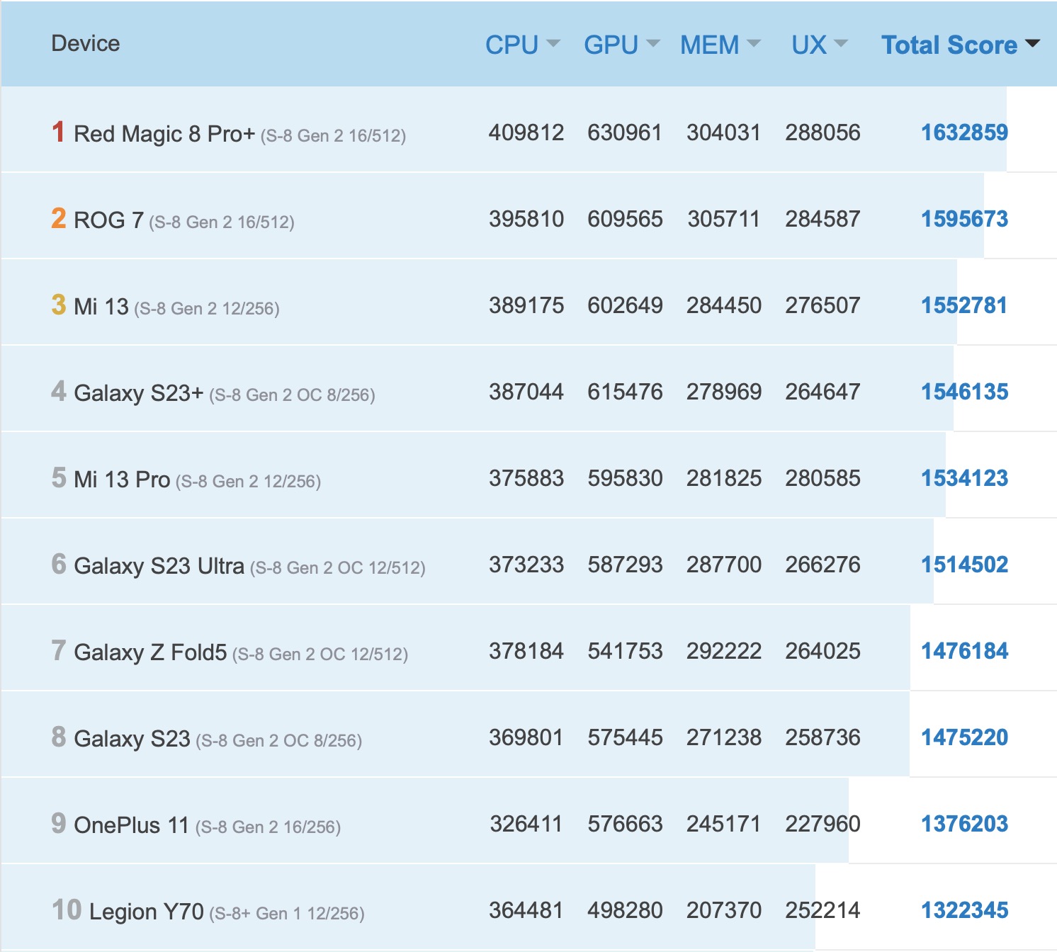Select MEM value 271238
Screen dimensions: 1057x952
(723, 737)
